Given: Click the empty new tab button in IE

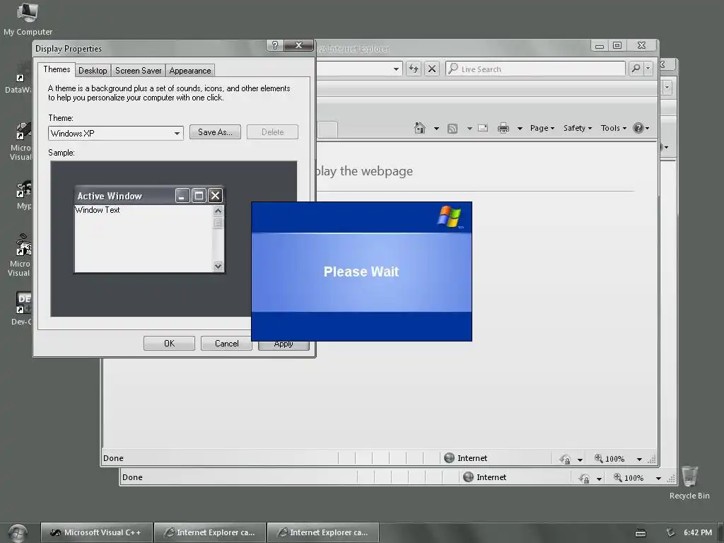Looking at the screenshot, I should click(x=327, y=129).
